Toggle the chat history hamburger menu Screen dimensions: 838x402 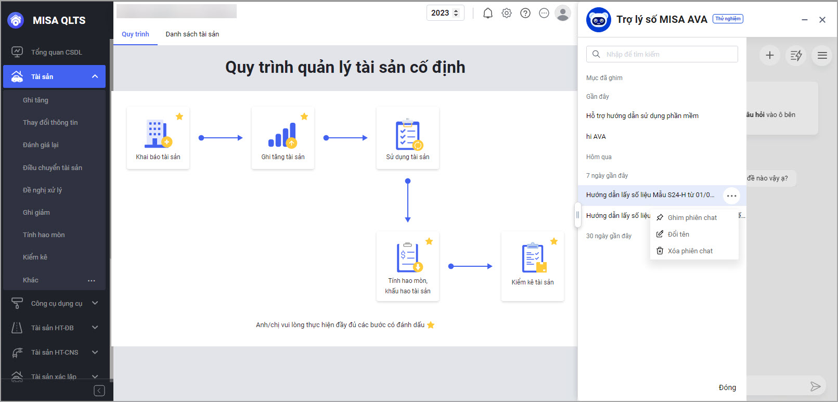pos(822,55)
